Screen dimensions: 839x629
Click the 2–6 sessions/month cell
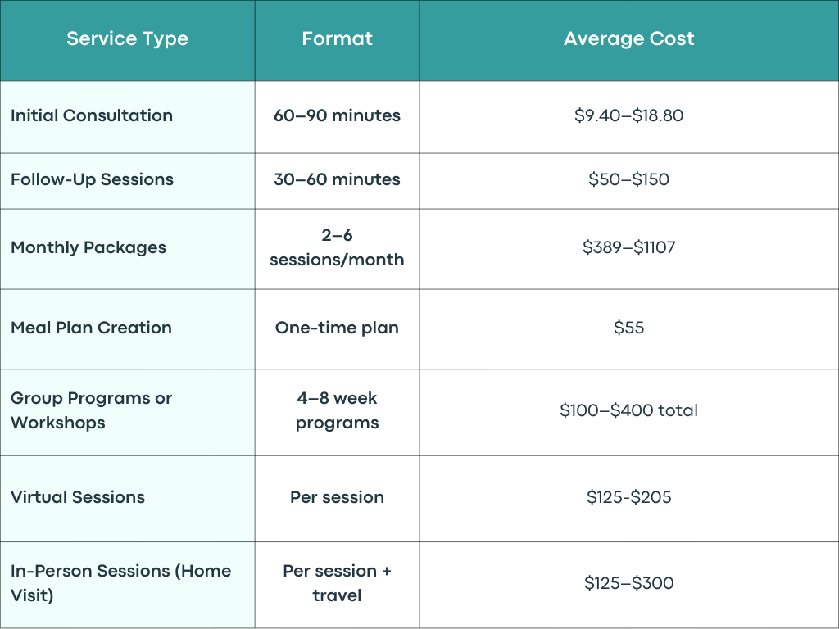(337, 247)
